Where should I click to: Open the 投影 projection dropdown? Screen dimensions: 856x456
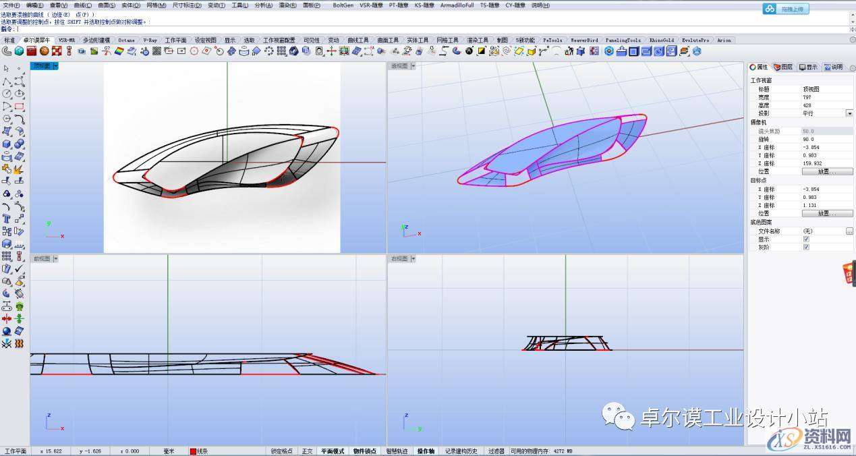point(849,113)
